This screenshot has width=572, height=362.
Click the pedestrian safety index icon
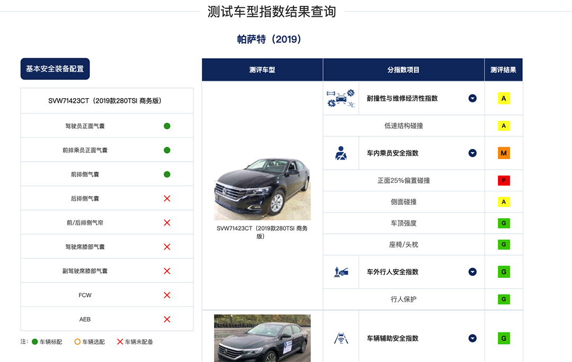pyautogui.click(x=341, y=272)
